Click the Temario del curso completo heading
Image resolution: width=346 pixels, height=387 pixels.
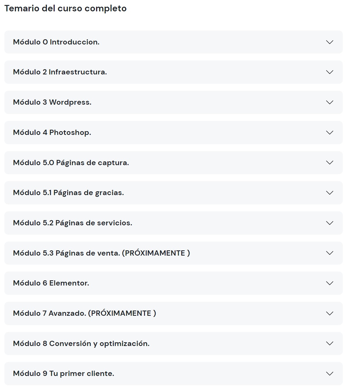66,8
